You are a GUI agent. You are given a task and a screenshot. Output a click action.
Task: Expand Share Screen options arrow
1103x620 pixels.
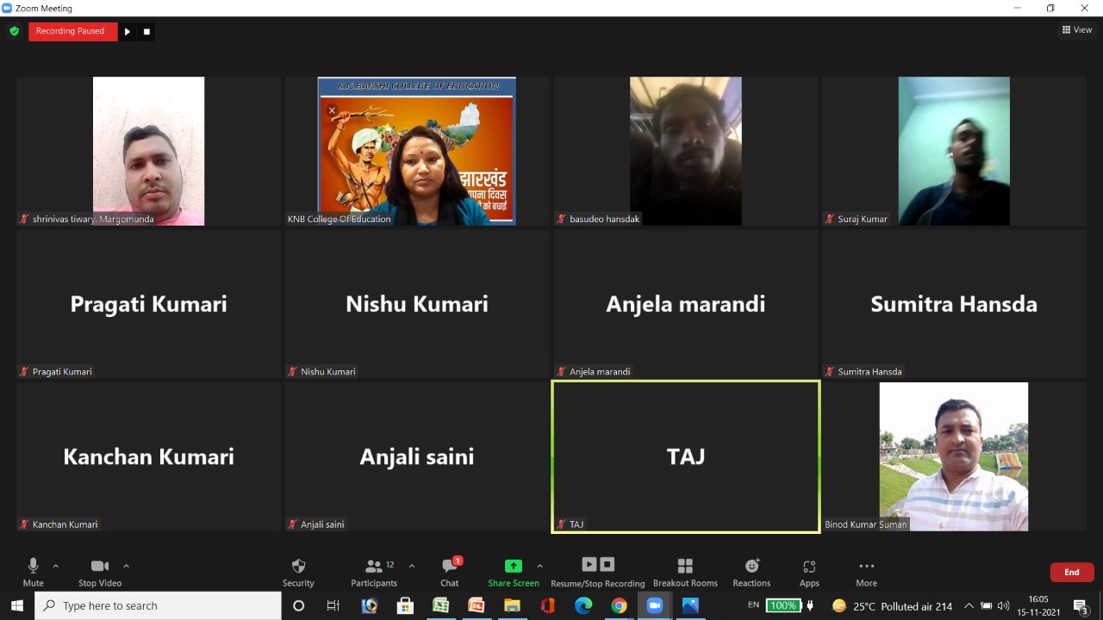539,566
